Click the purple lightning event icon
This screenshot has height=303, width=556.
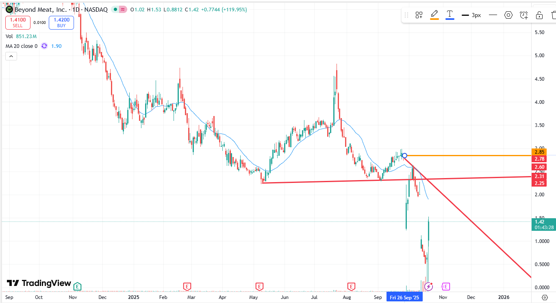point(428,287)
